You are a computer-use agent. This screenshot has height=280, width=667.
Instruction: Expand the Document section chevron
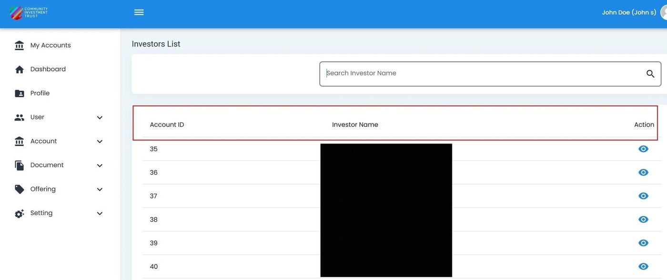pos(100,166)
